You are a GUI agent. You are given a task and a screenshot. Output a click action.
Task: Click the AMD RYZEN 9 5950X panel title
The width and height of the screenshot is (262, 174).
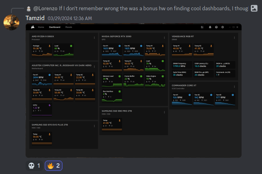point(43,36)
